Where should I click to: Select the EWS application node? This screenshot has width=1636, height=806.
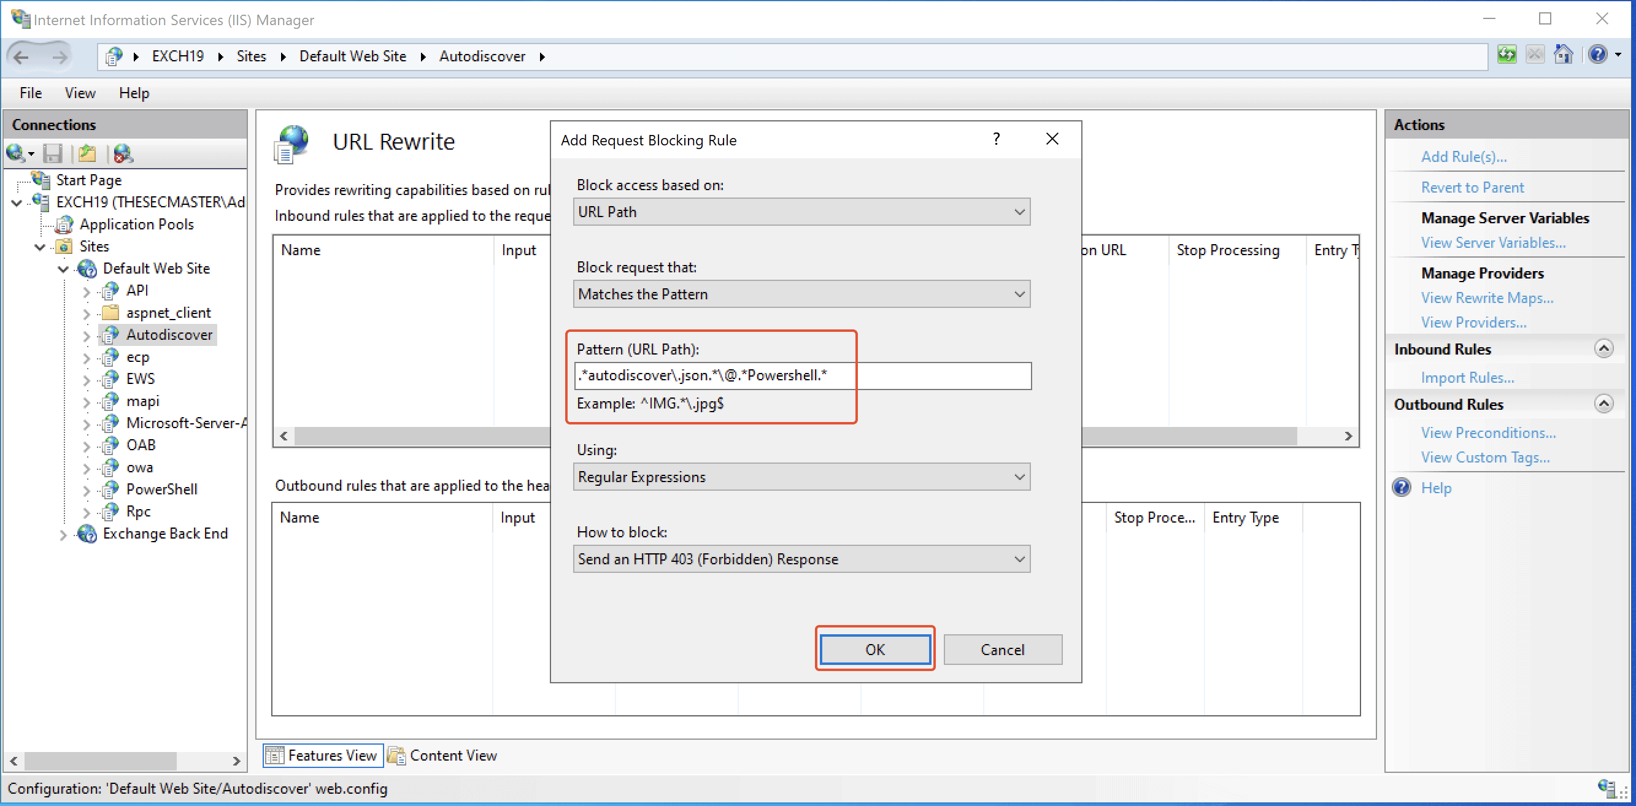coord(141,379)
